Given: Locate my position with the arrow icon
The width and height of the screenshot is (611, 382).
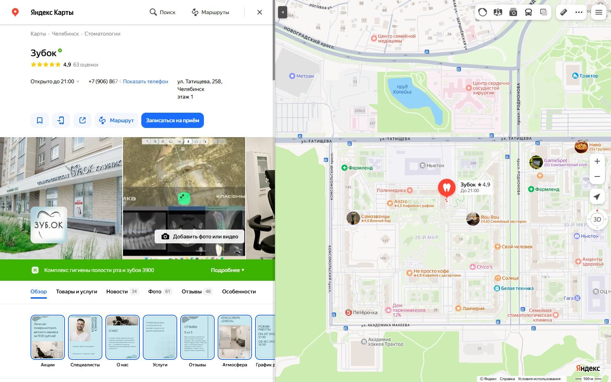Looking at the screenshot, I should (x=597, y=196).
